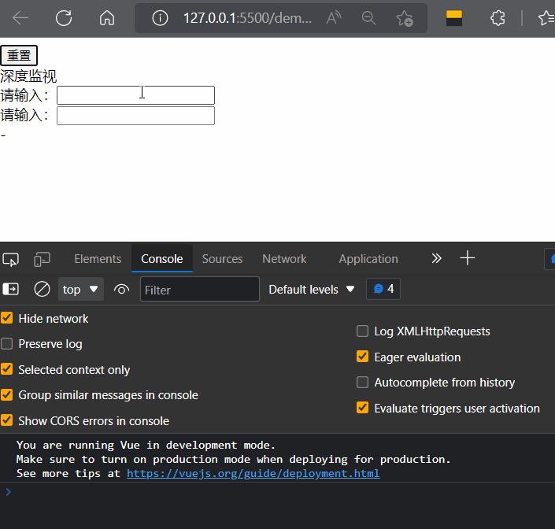555x529 pixels.
Task: Show console sidebar icon
Action: click(x=11, y=289)
